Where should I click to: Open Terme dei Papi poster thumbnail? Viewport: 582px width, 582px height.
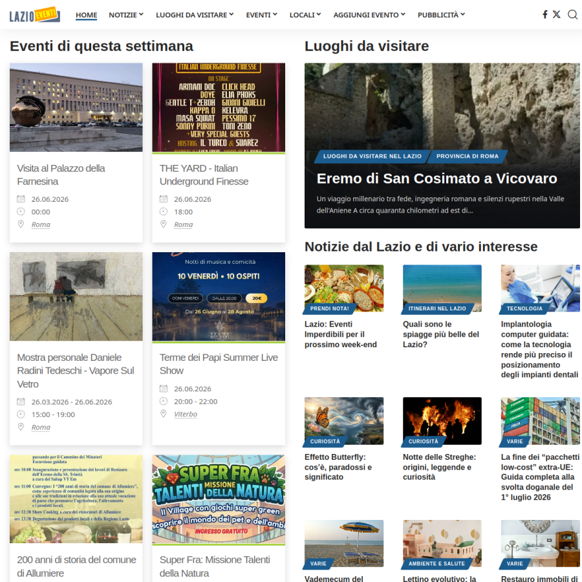coord(219,297)
